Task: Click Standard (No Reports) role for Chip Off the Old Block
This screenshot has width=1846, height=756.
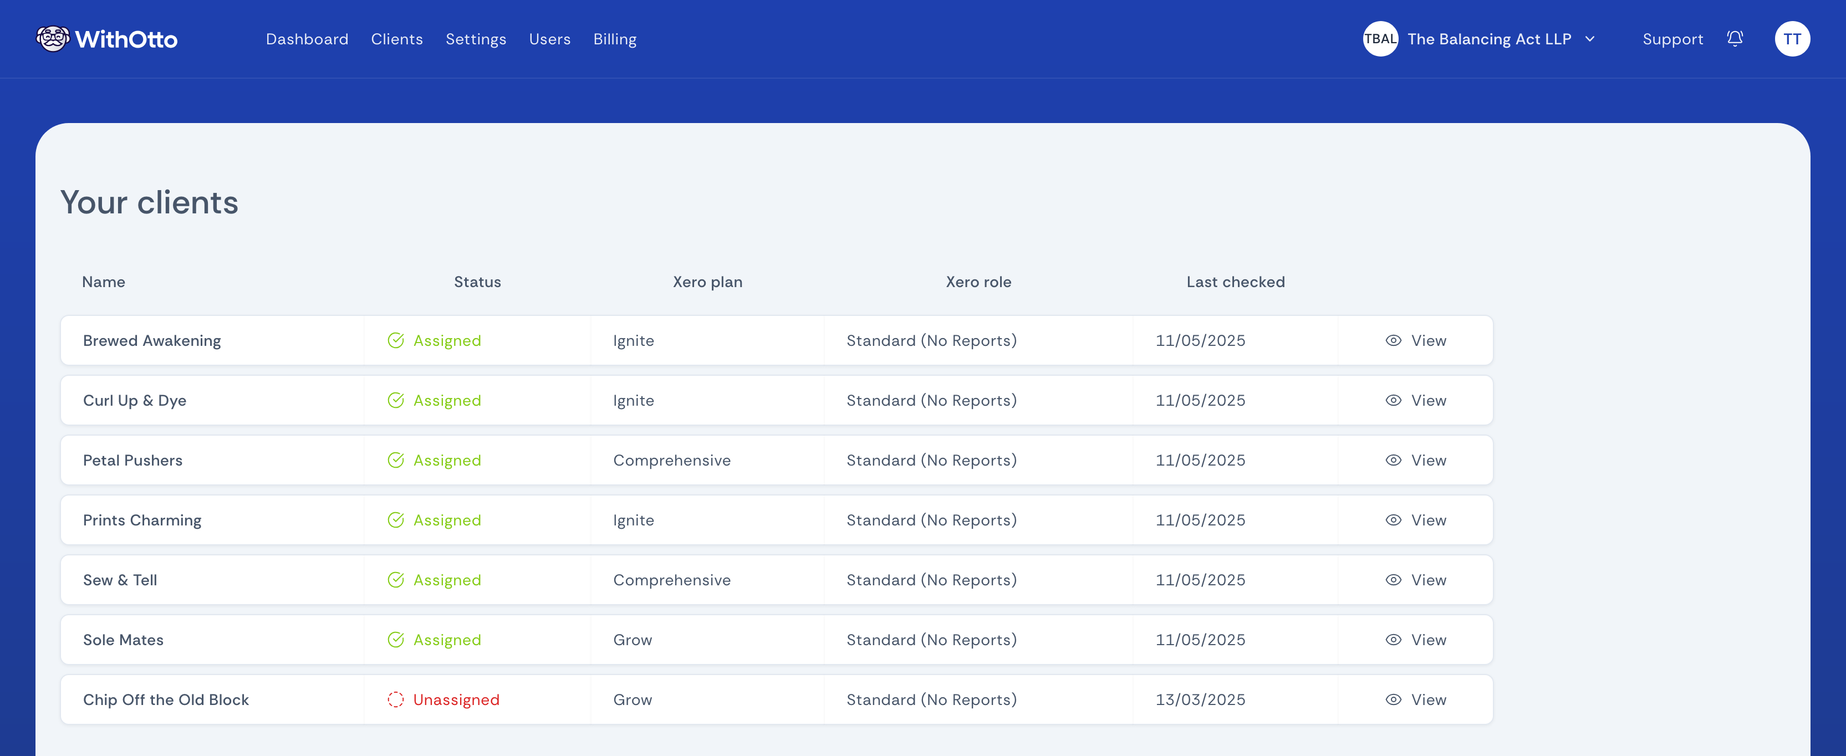Action: pyautogui.click(x=932, y=699)
